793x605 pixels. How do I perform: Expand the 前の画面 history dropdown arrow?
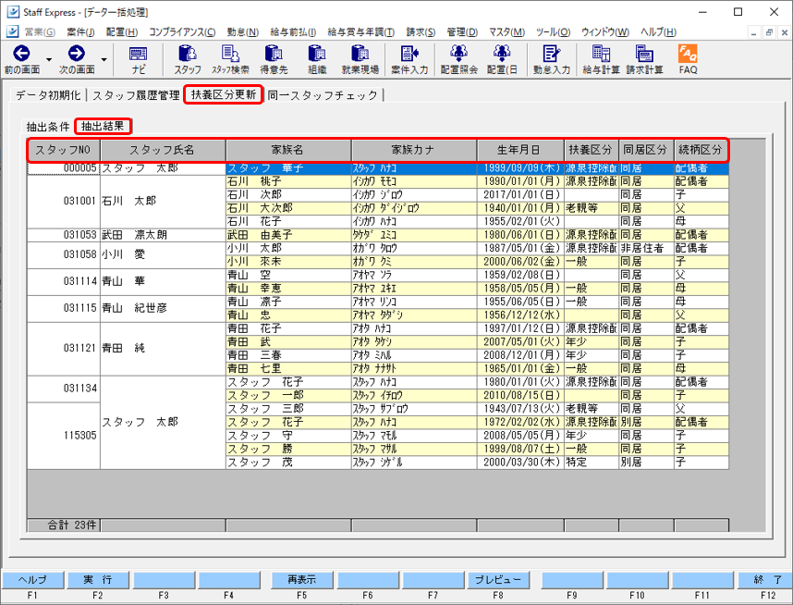(49, 60)
